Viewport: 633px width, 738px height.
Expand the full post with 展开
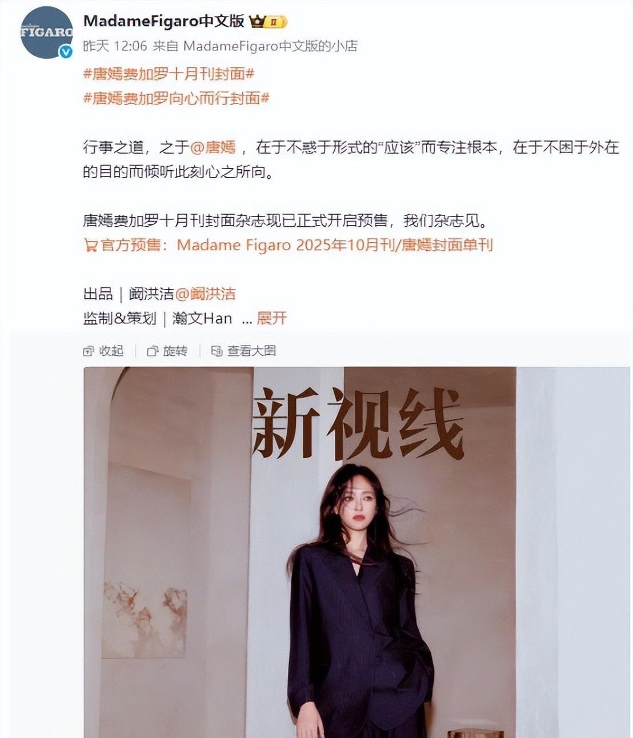coord(272,318)
